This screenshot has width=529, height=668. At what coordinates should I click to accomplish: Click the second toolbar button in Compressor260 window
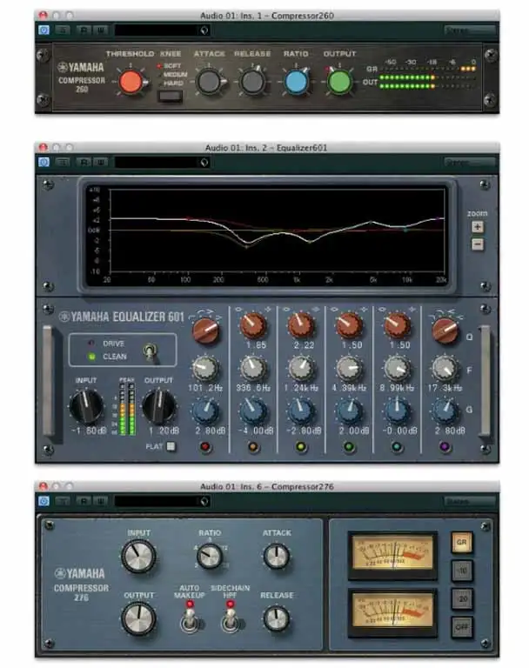[x=64, y=30]
